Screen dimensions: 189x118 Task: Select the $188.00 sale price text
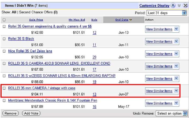pos(37,82)
